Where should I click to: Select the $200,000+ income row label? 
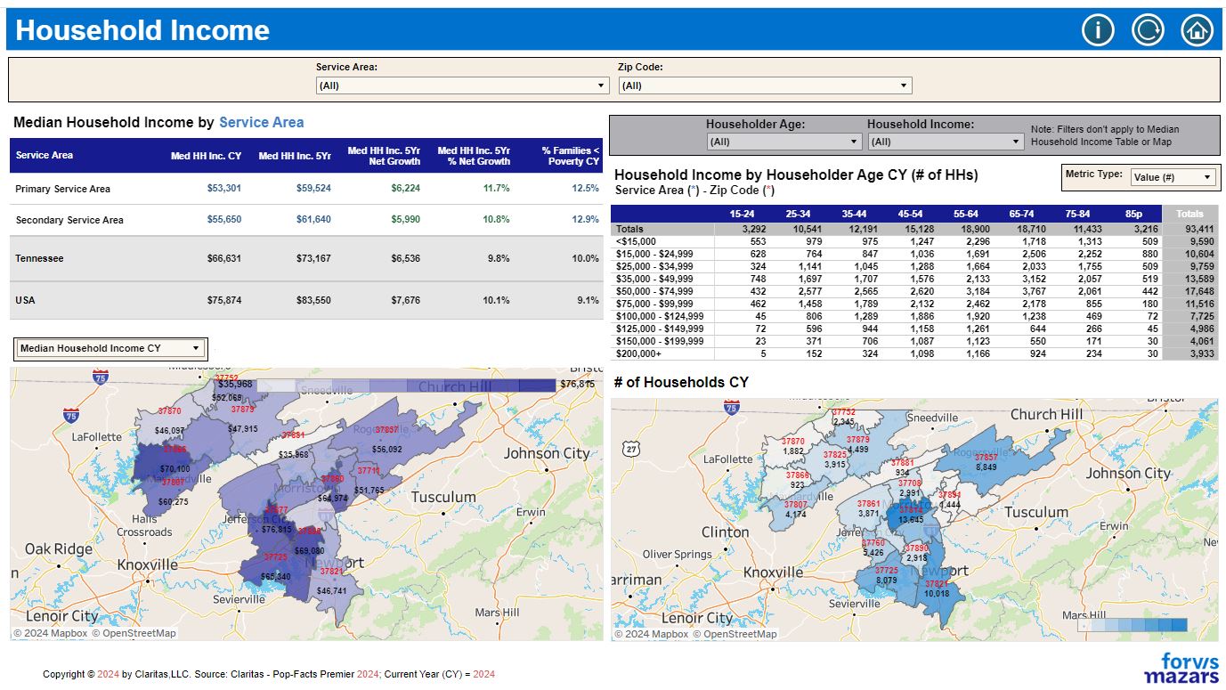coord(638,353)
